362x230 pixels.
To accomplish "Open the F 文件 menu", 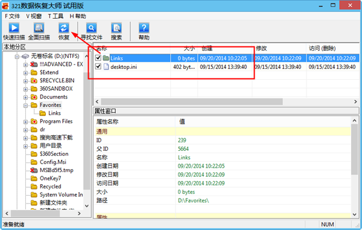I will click(12, 16).
